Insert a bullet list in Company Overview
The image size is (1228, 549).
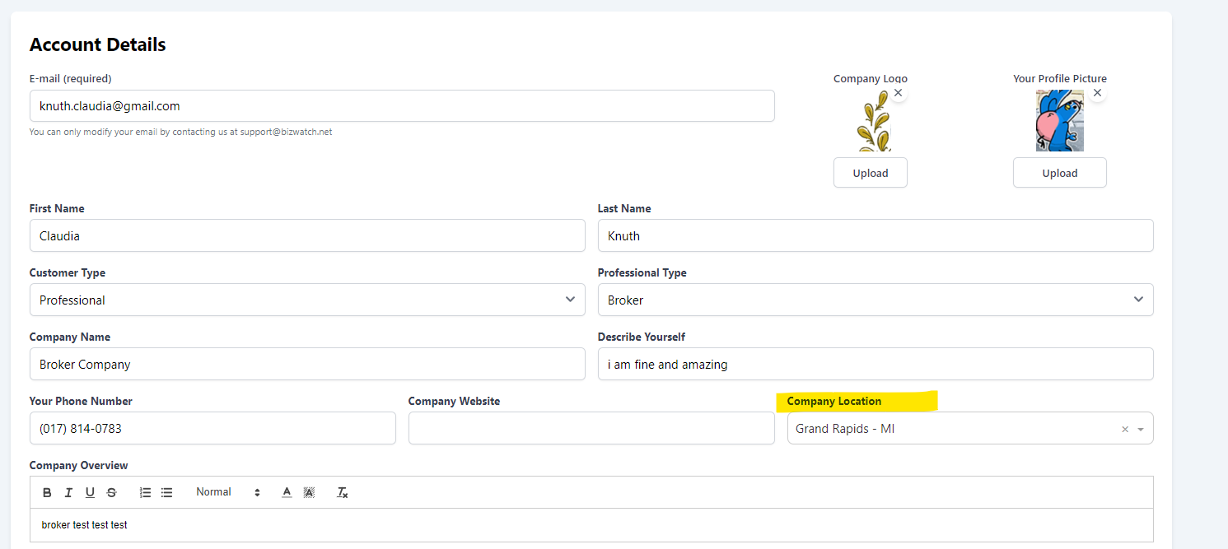point(166,492)
